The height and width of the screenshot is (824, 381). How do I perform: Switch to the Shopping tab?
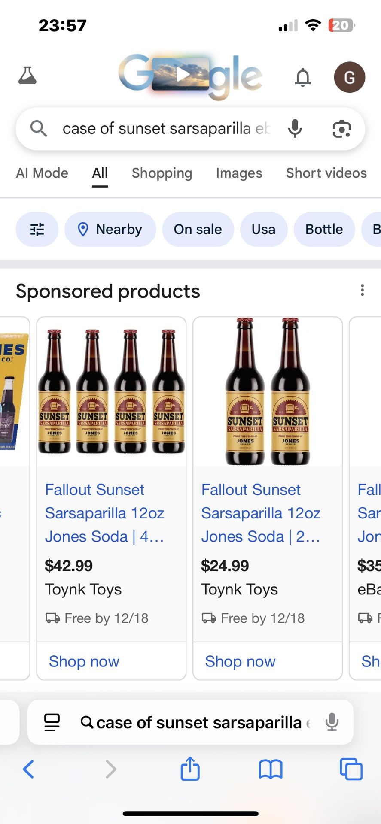click(162, 173)
